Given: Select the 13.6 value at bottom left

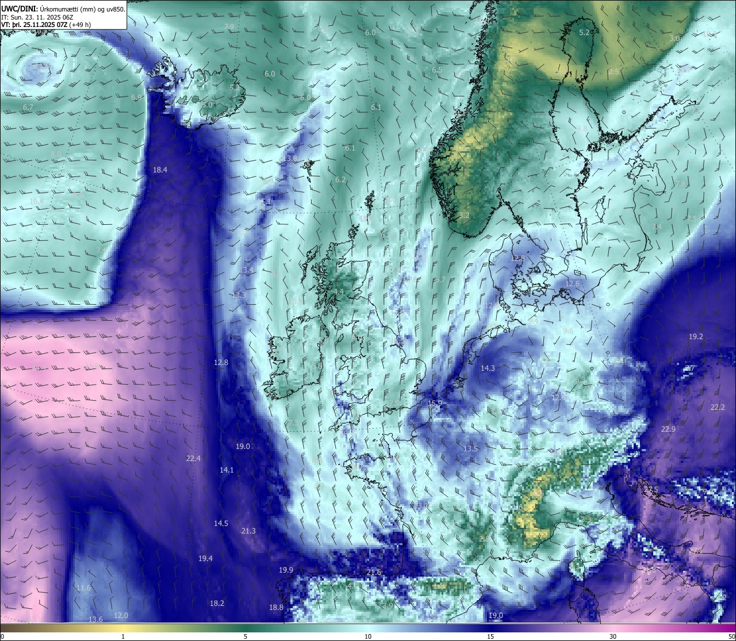Looking at the screenshot, I should click(95, 619).
